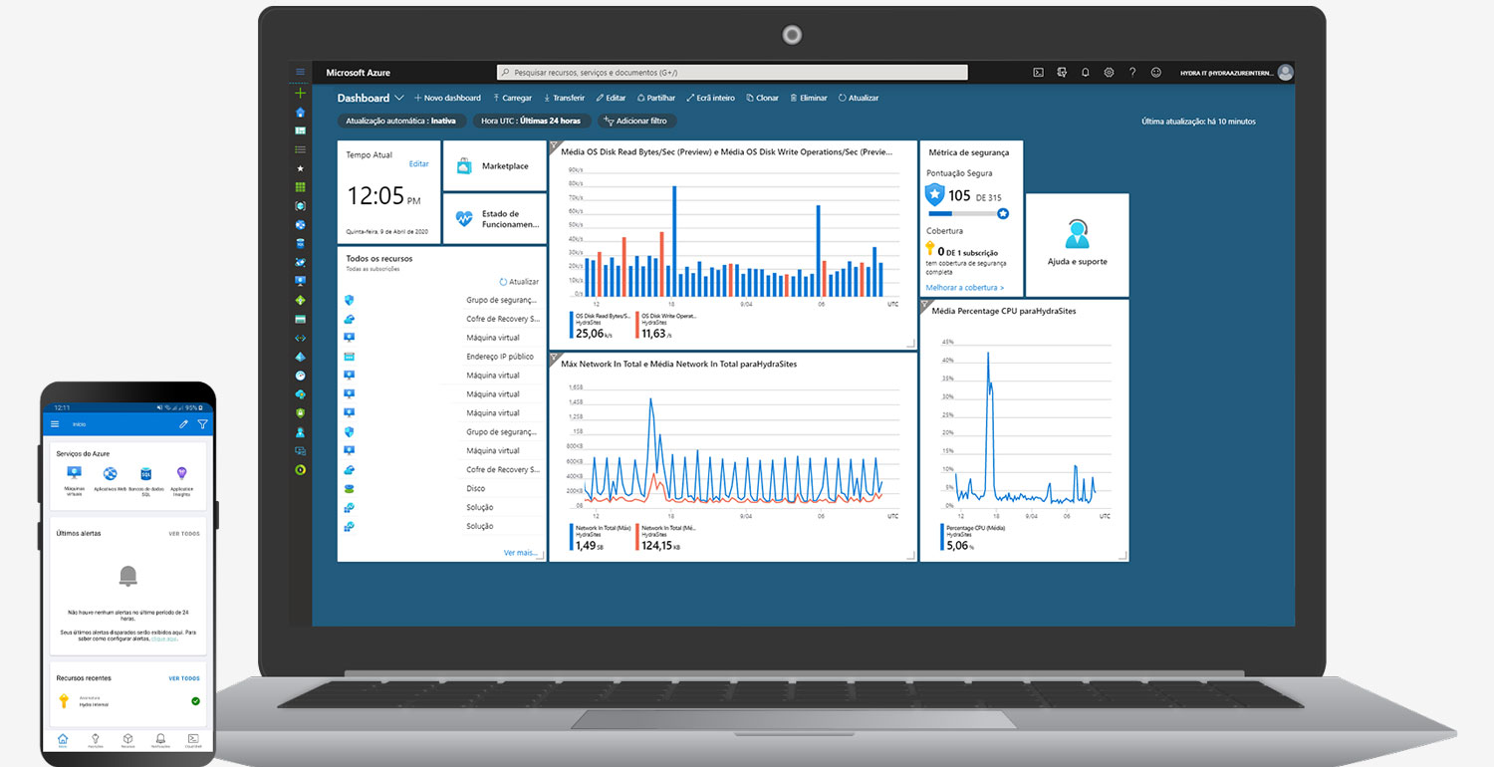Select the Disco resource row

441,488
